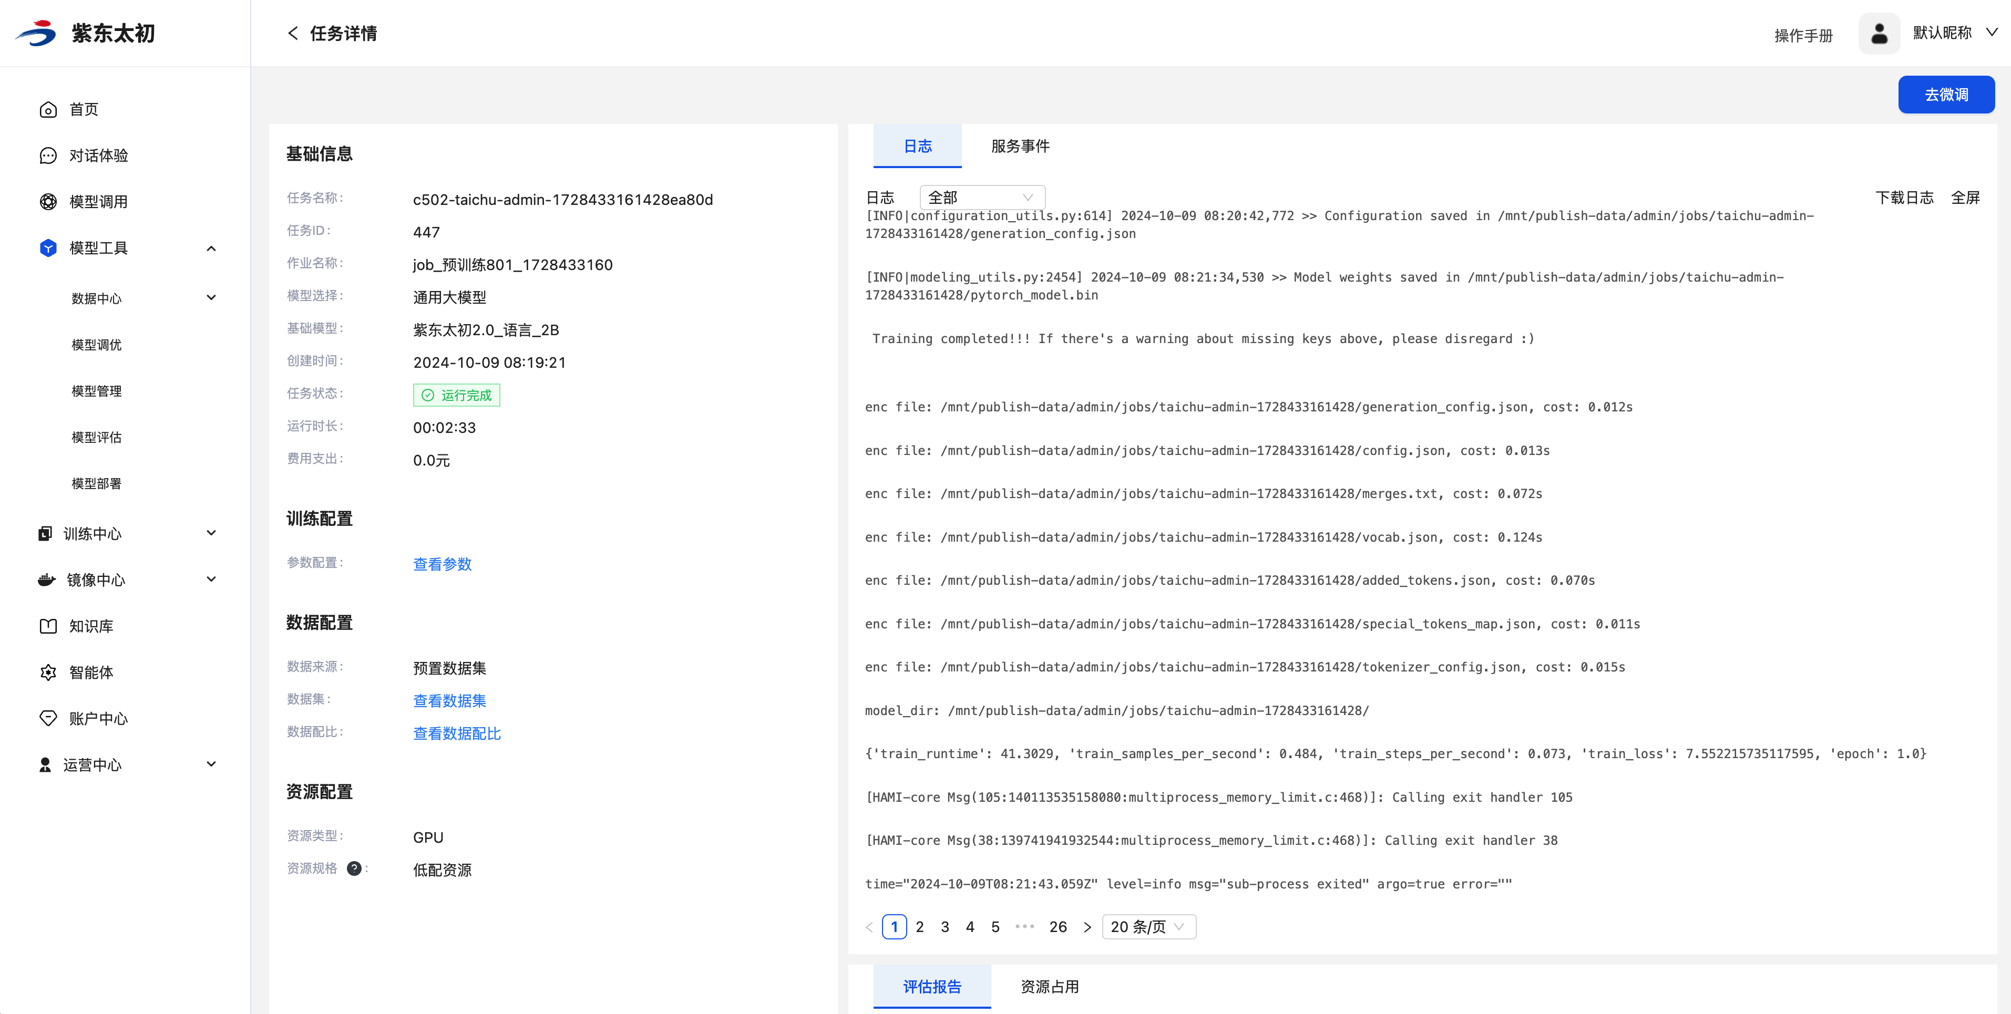Click the help question mark beside 资源规格
The image size is (2011, 1014).
click(x=354, y=869)
